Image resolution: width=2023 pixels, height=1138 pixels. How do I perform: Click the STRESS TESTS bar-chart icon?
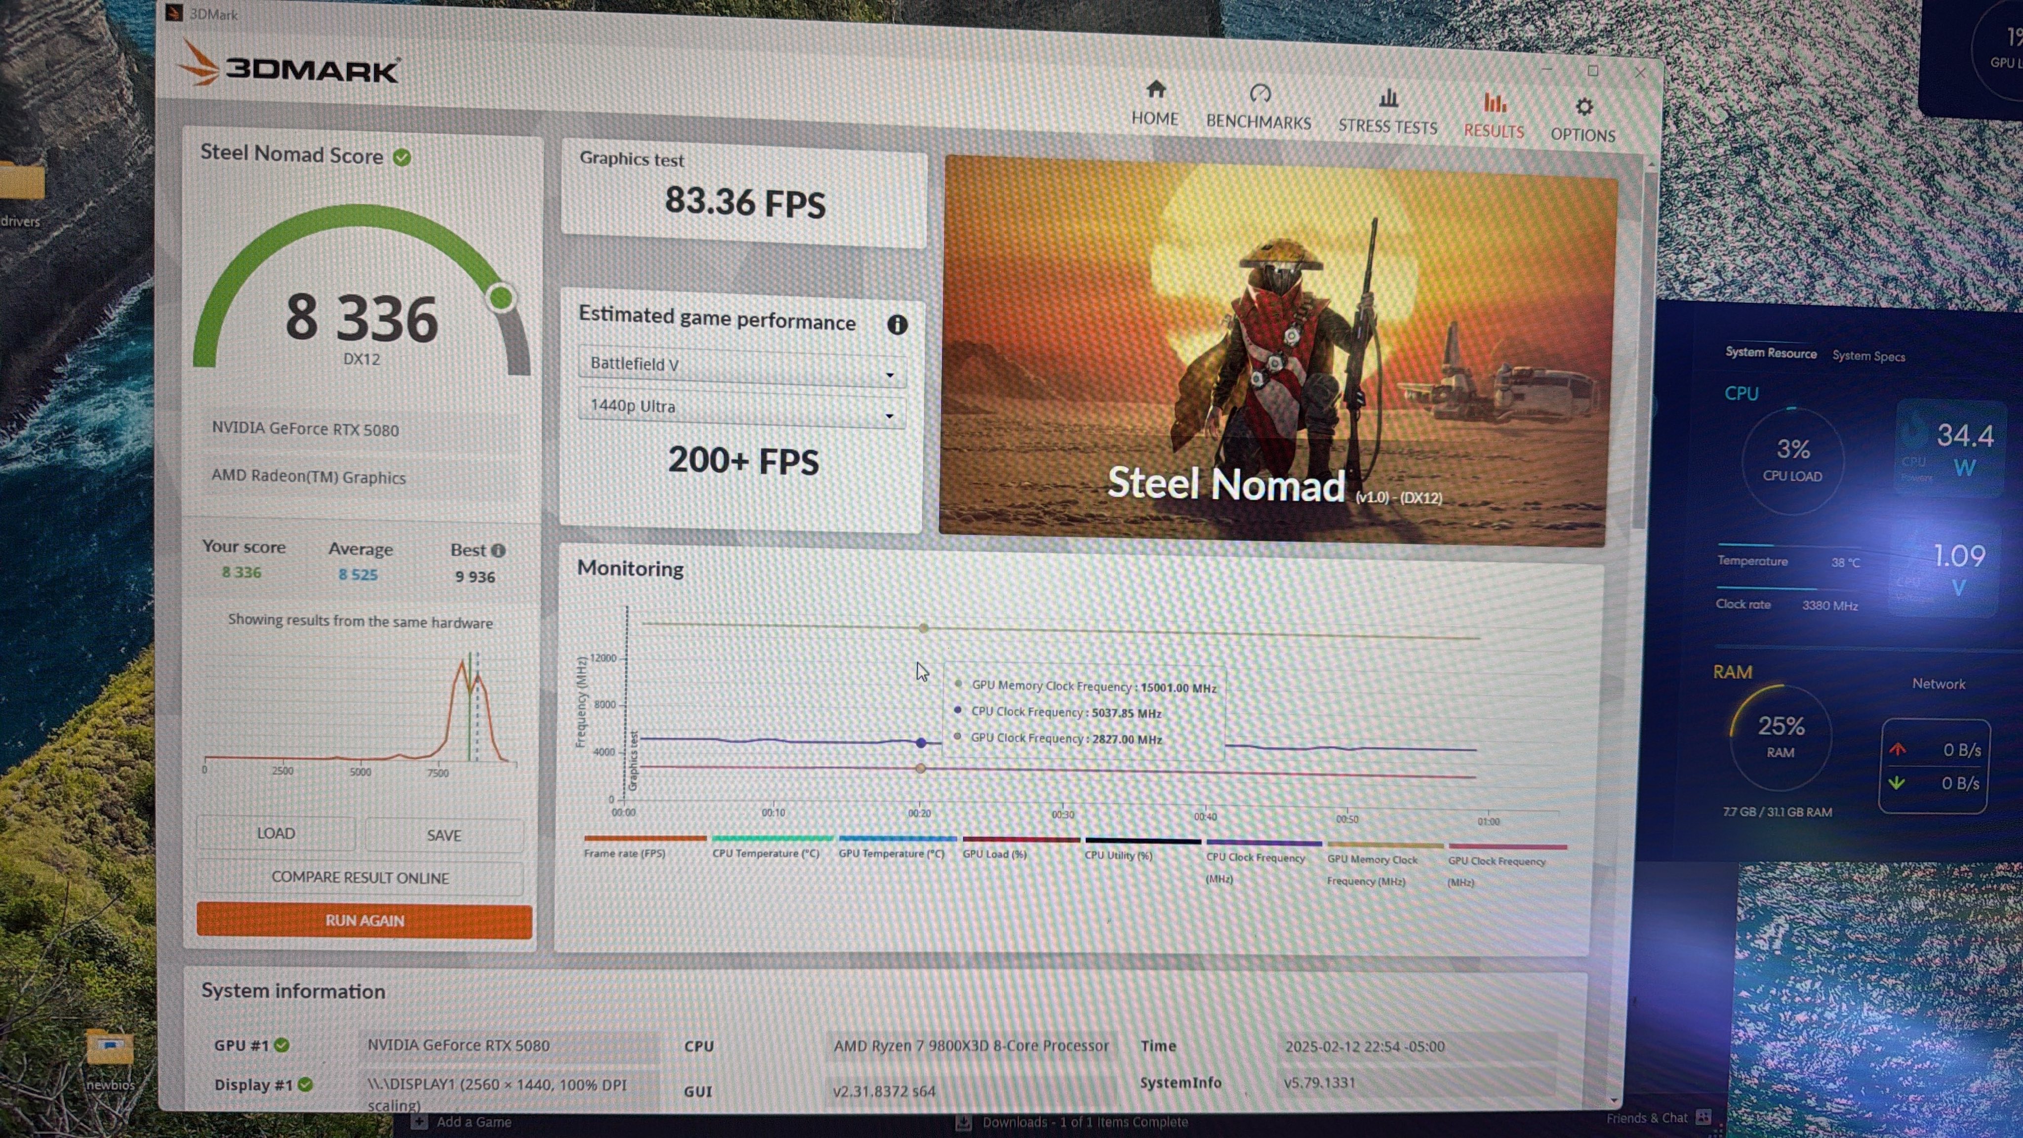[1388, 98]
